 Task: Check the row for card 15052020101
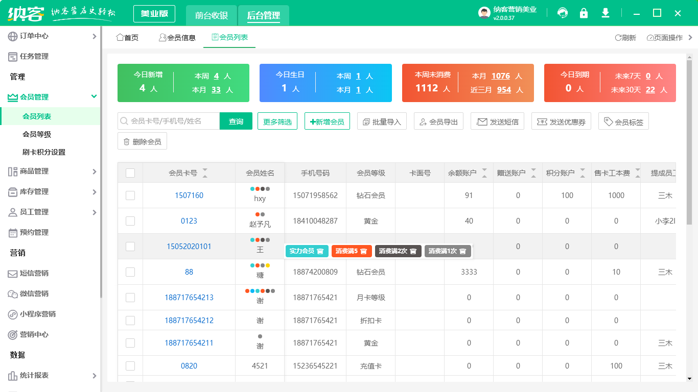(x=130, y=247)
